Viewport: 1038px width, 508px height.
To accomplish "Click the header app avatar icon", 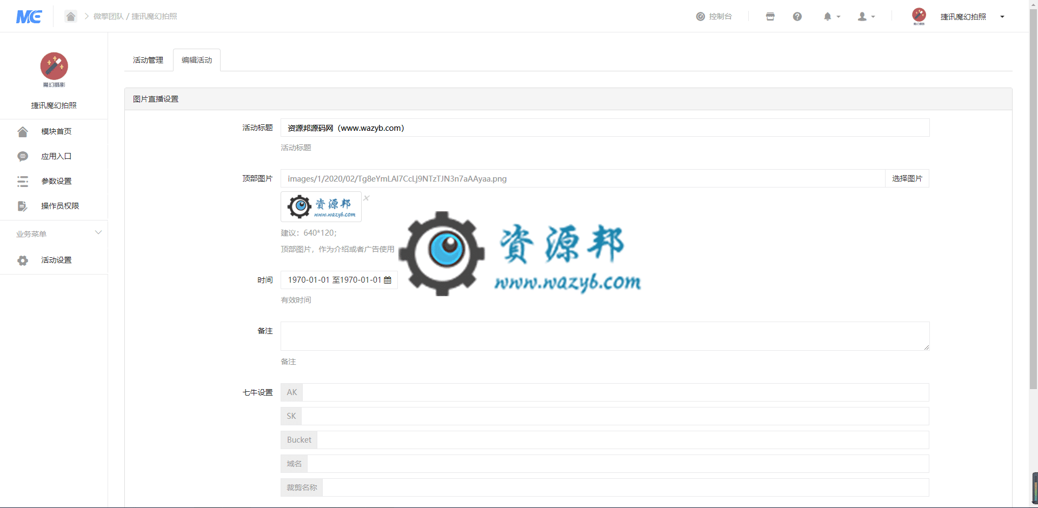I will click(919, 16).
